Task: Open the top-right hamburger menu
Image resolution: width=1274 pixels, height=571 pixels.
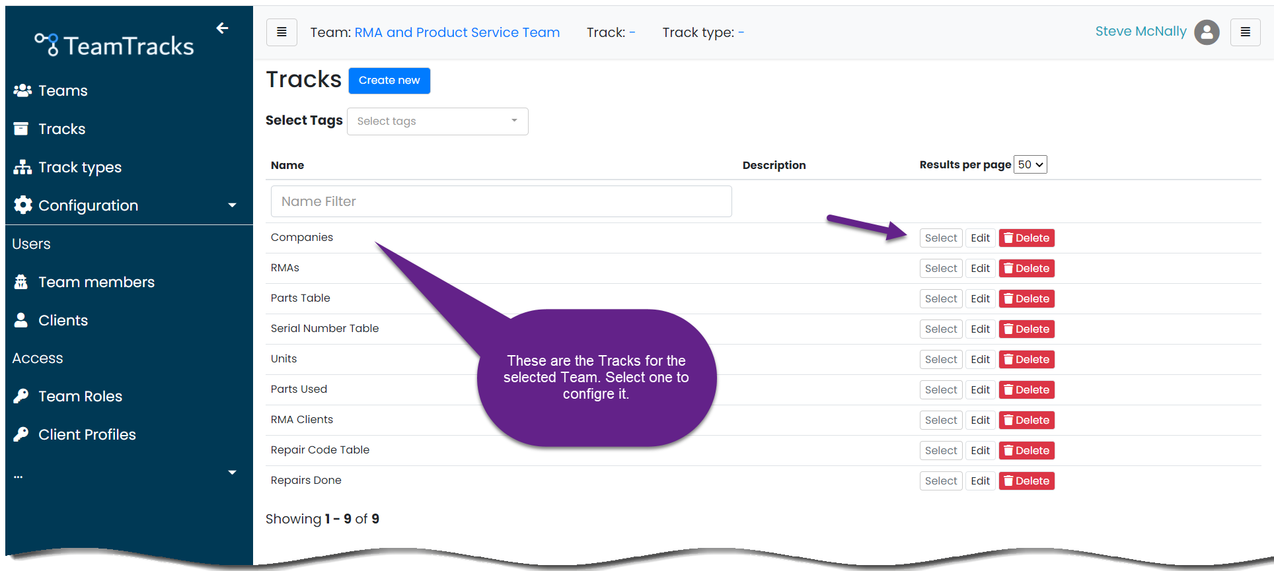Action: (1245, 32)
